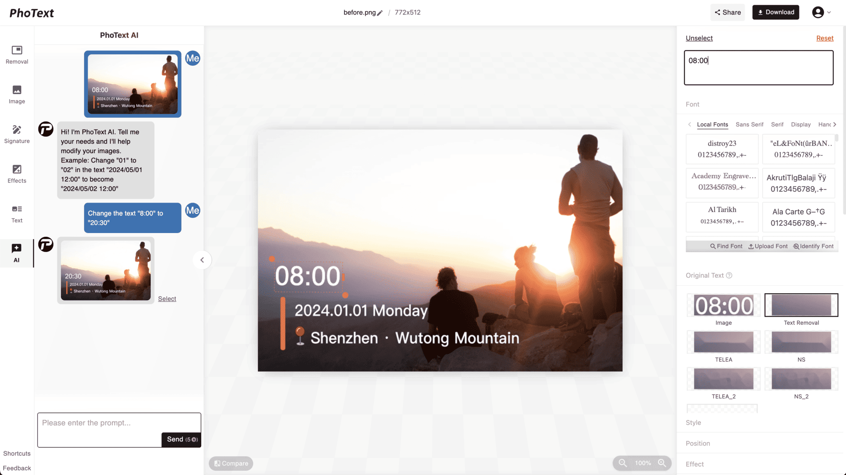Select the Removal tool in sidebar
This screenshot has height=475, width=846.
click(x=17, y=55)
